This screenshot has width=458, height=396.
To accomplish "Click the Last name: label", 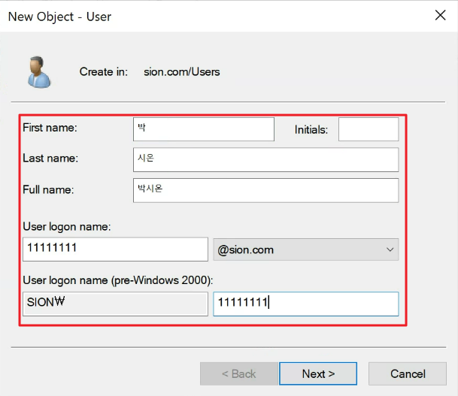I will pyautogui.click(x=50, y=158).
